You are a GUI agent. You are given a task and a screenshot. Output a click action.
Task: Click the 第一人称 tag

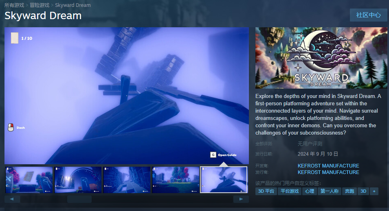pos(330,191)
